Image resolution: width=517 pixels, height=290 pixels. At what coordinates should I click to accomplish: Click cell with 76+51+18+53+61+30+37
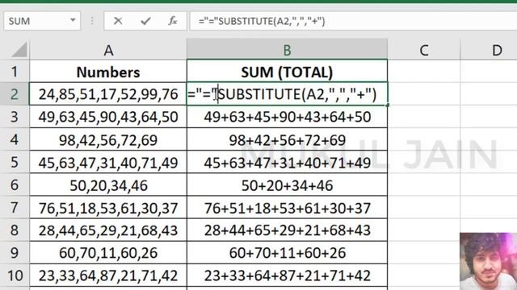click(x=288, y=208)
